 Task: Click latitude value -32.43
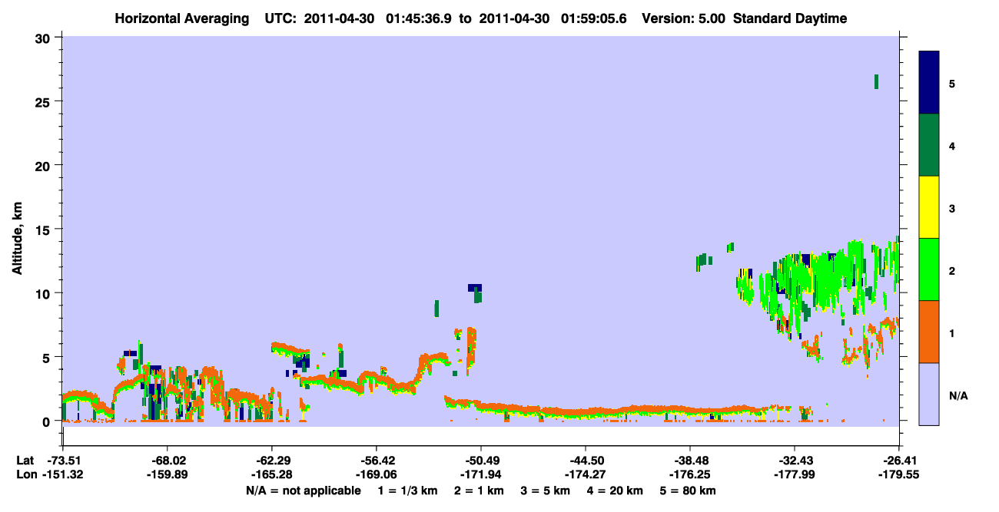794,461
